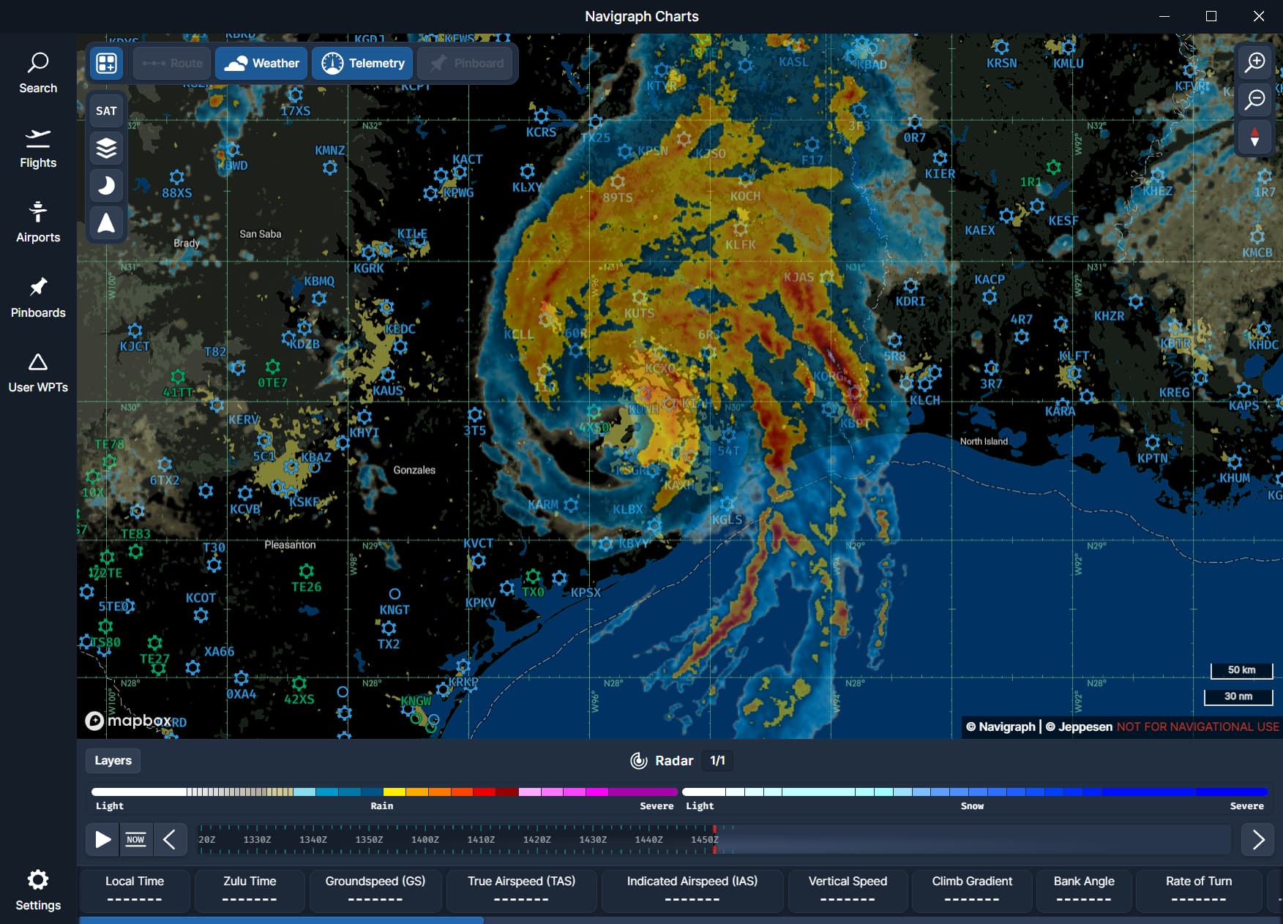The height and width of the screenshot is (924, 1283).
Task: Click the map layers stack icon
Action: [107, 149]
